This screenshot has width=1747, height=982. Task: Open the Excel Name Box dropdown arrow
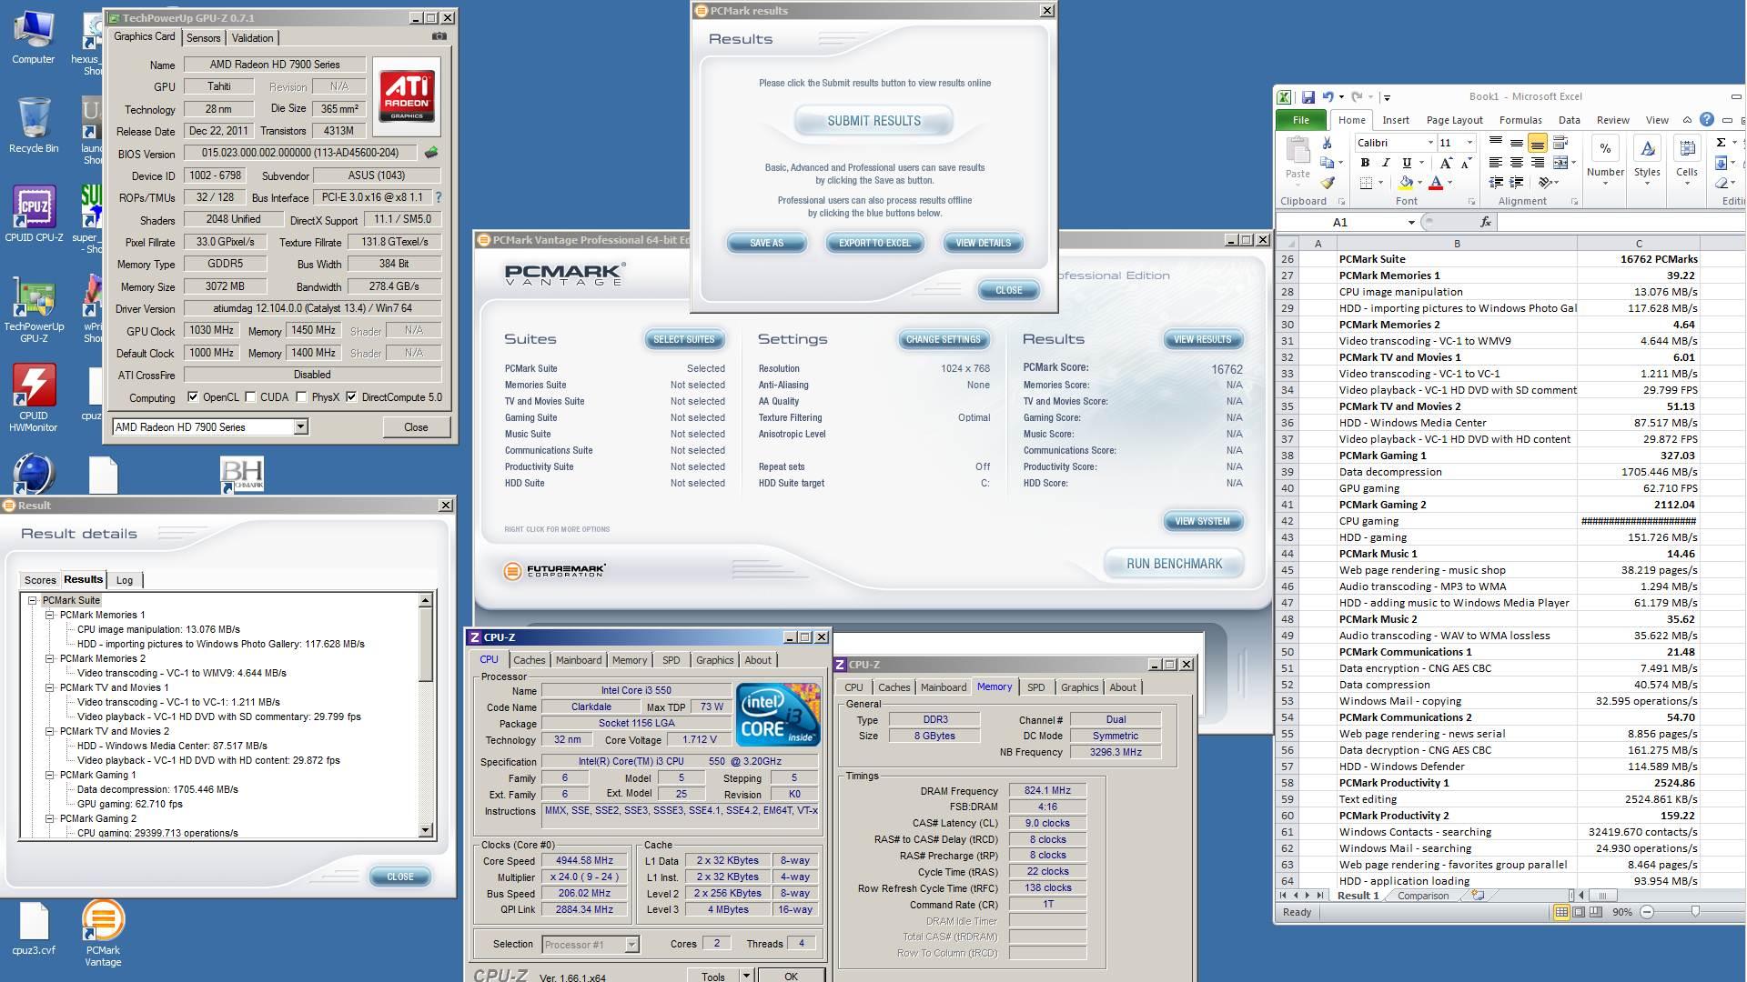(1411, 222)
